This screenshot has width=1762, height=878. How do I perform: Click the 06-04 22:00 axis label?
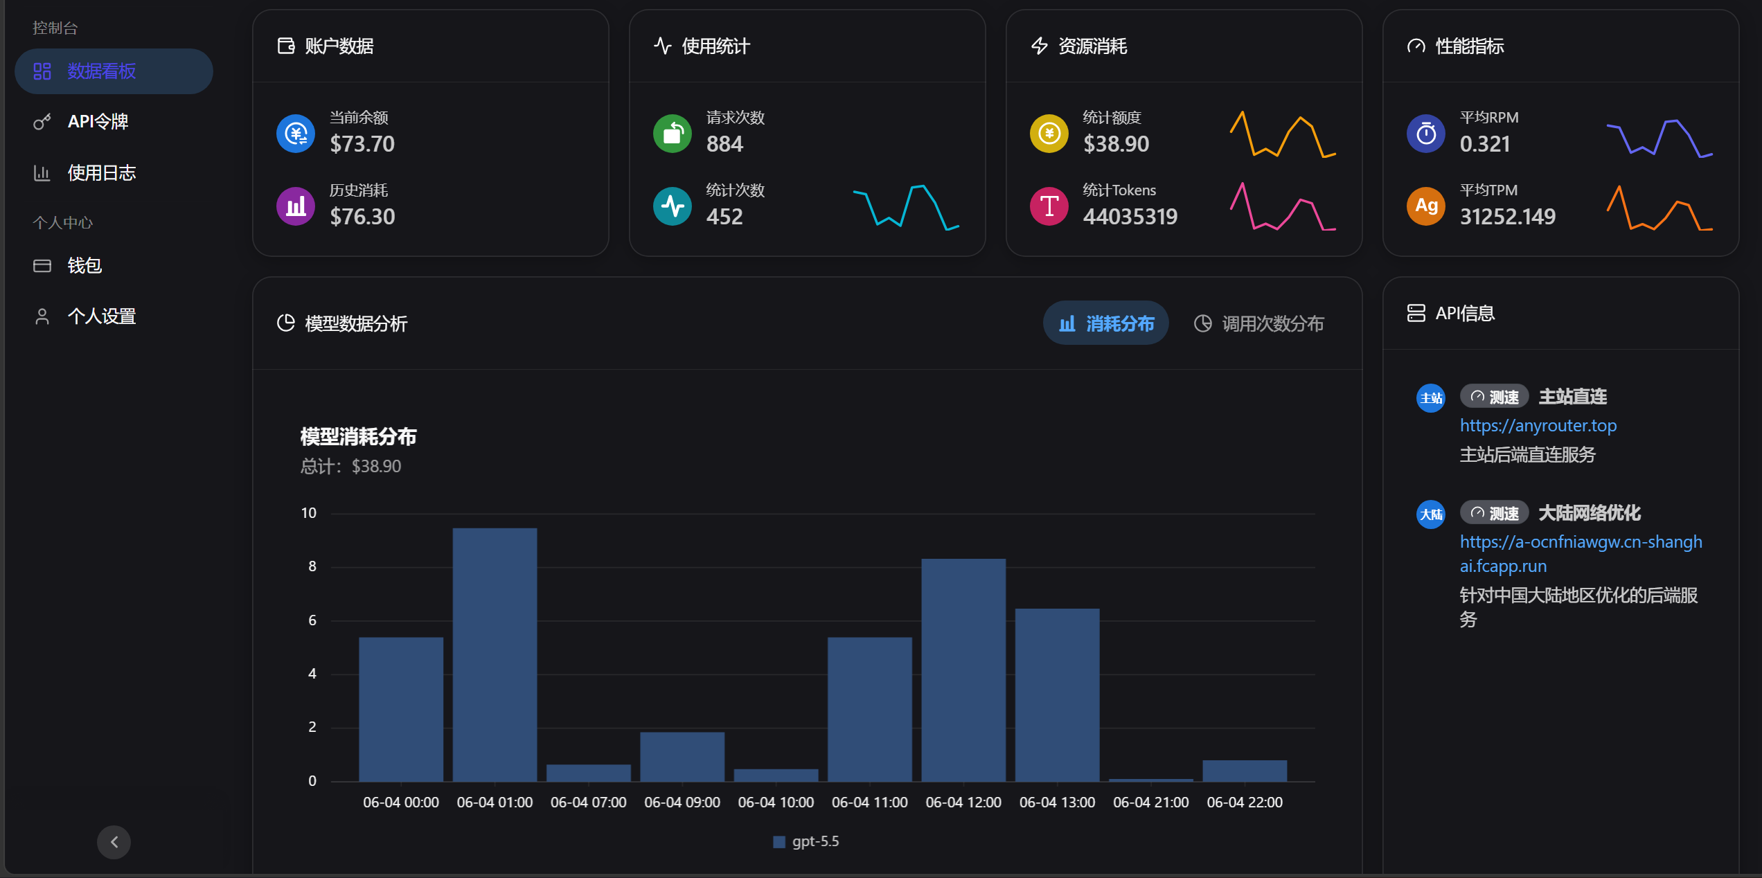[x=1245, y=803]
